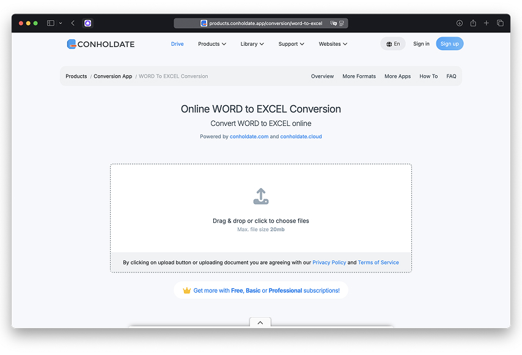Open the Websites dropdown menu

[333, 44]
